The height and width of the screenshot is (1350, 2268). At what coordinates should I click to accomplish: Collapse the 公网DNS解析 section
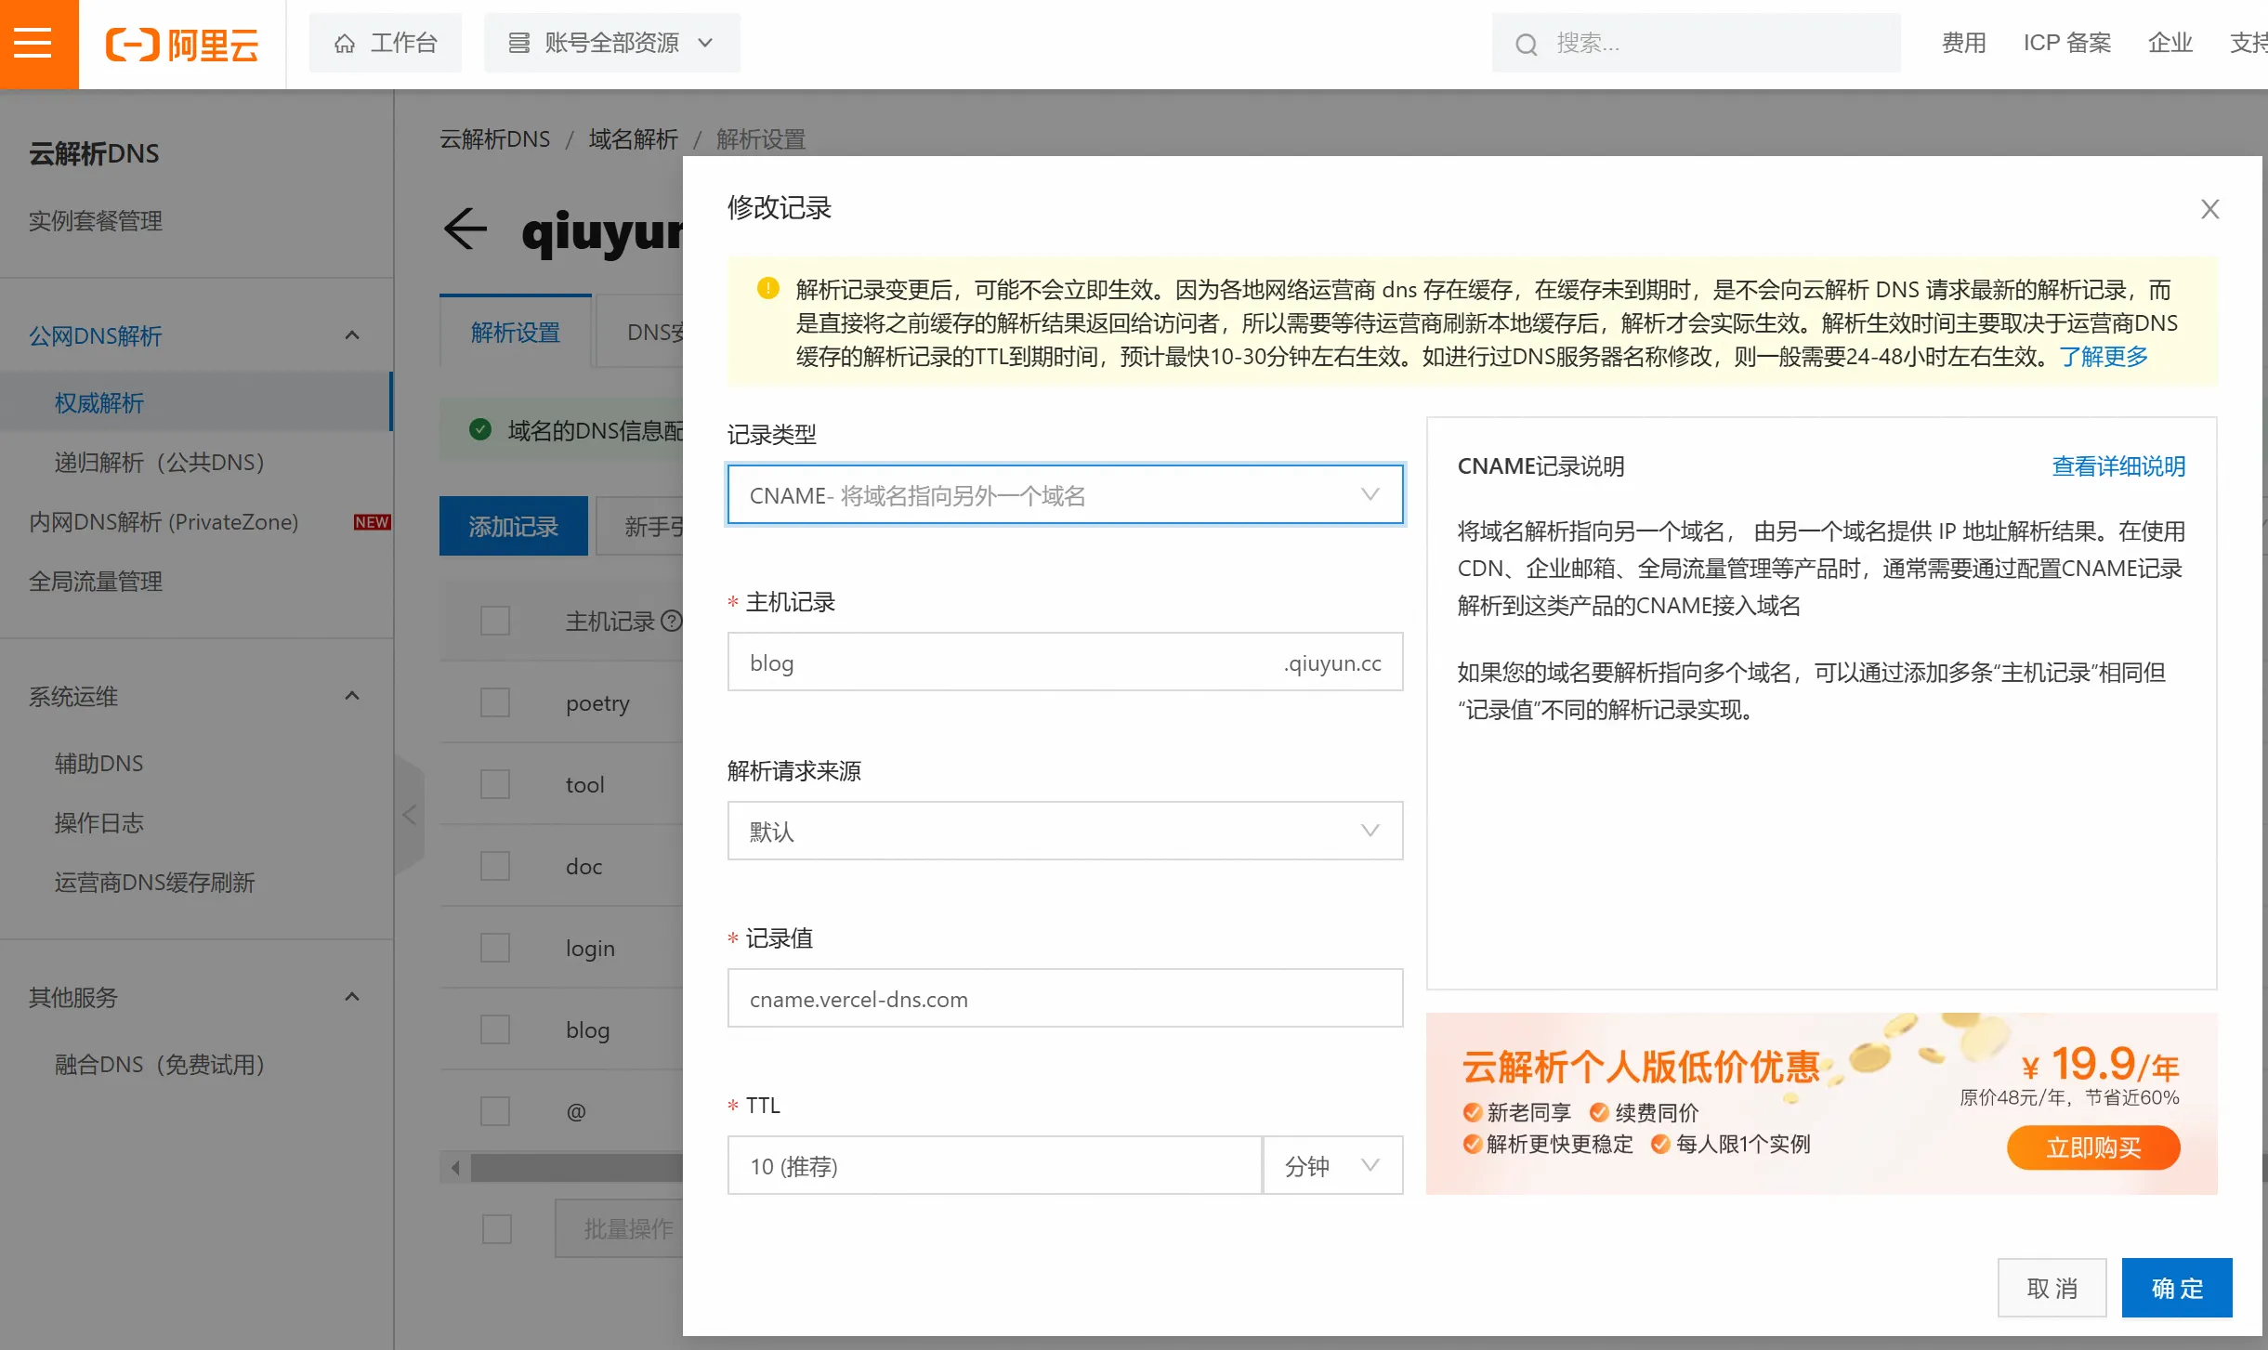coord(352,335)
